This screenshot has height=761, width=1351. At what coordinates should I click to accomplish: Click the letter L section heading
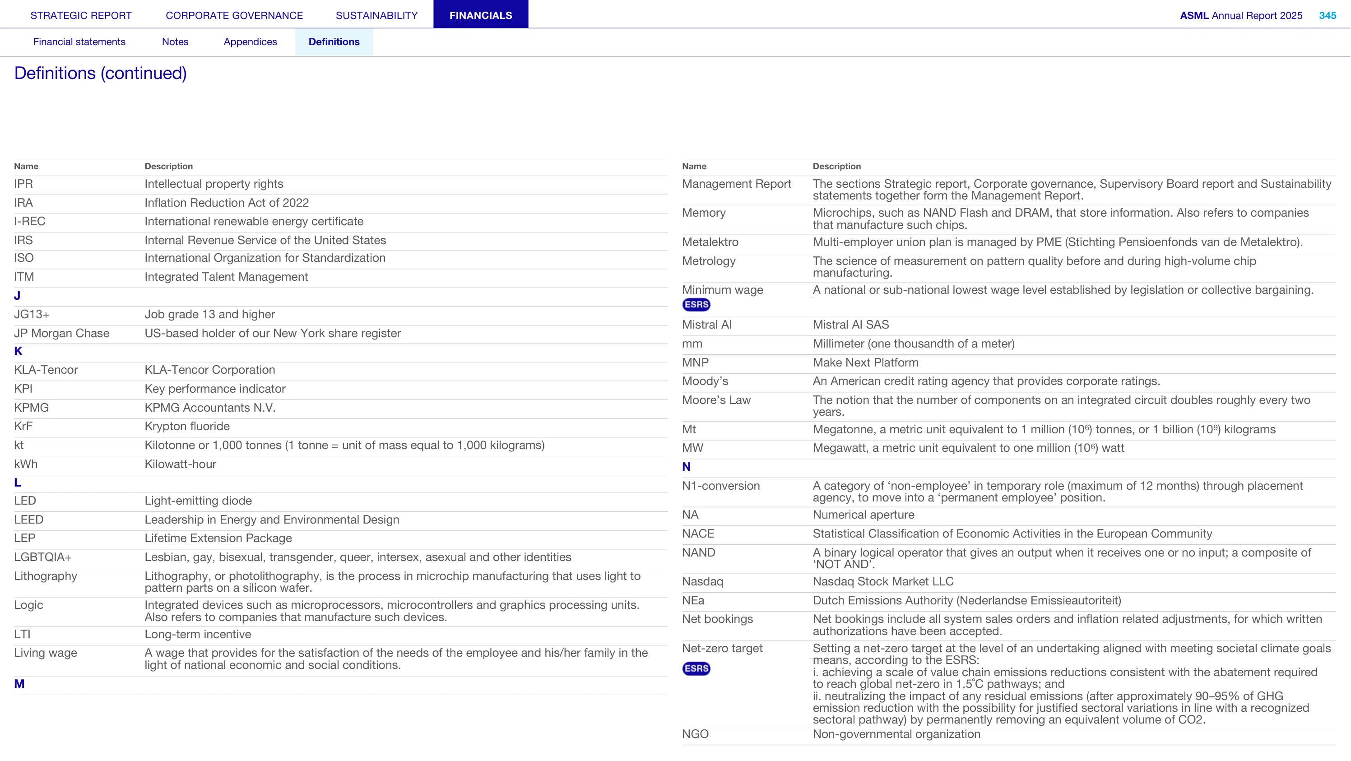[17, 483]
